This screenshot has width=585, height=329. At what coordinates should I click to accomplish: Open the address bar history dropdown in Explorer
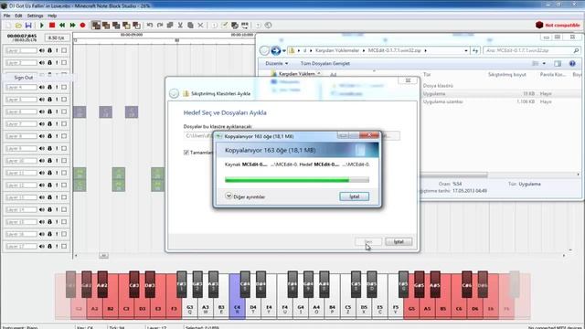(466, 50)
